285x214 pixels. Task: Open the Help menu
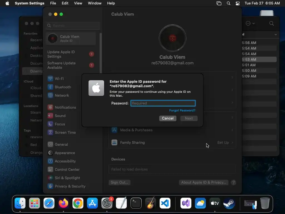pos(111,3)
